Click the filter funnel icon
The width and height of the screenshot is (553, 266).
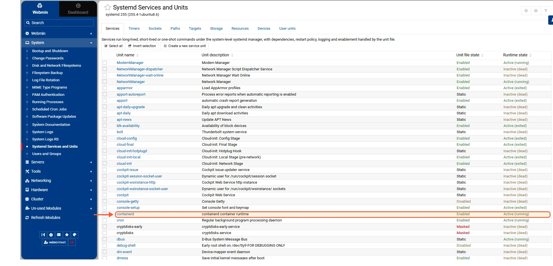tap(546, 11)
